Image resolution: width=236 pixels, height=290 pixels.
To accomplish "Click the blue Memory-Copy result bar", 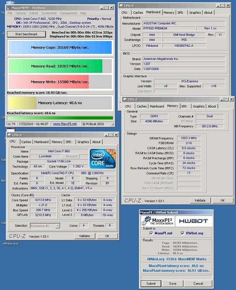I will point(60,47).
